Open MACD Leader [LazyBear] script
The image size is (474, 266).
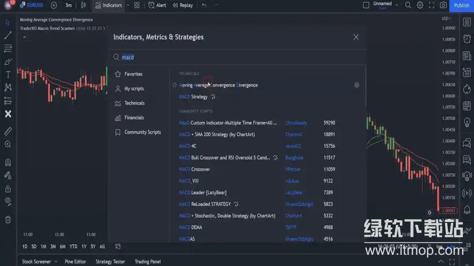click(x=202, y=193)
